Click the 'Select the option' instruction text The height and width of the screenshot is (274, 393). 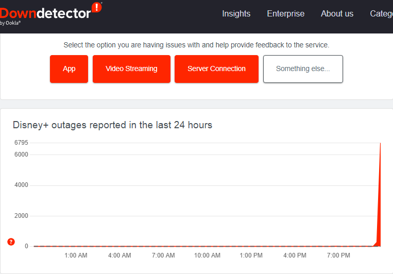pos(196,45)
